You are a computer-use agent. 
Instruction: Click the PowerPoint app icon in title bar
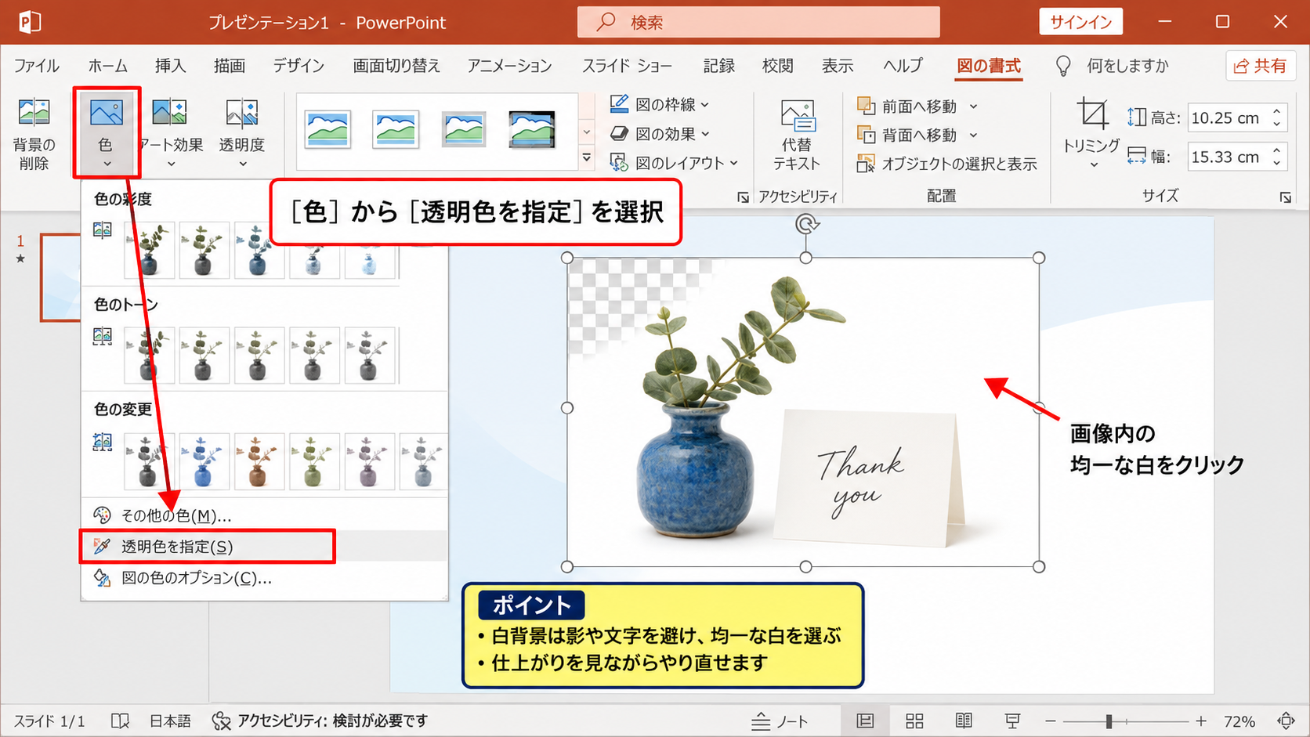coord(29,22)
